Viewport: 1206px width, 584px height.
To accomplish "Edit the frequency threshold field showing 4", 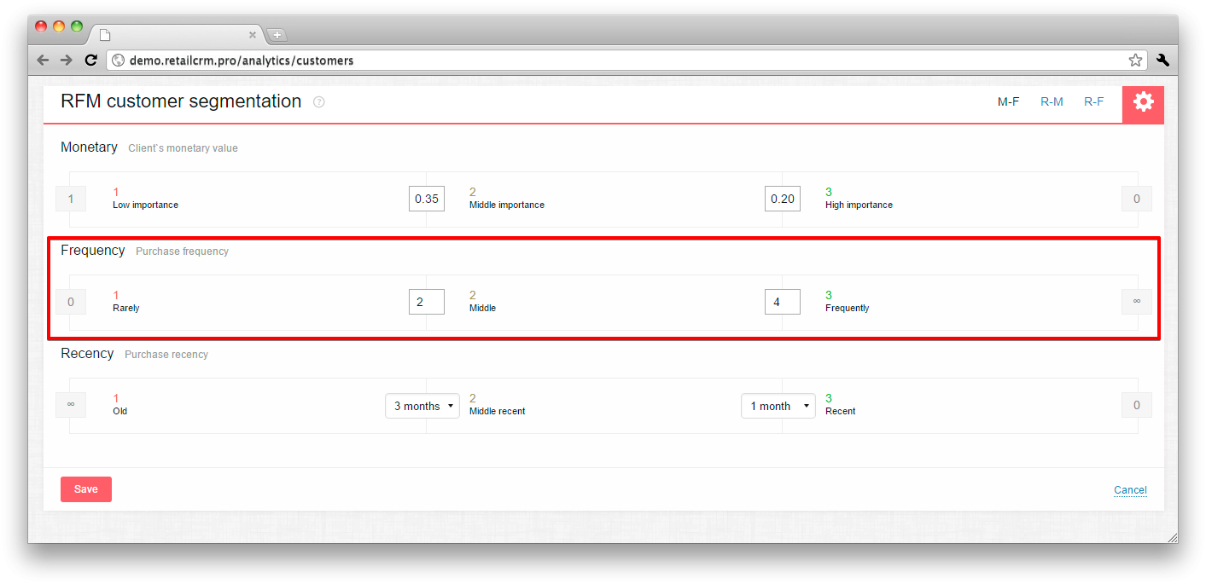I will [783, 302].
